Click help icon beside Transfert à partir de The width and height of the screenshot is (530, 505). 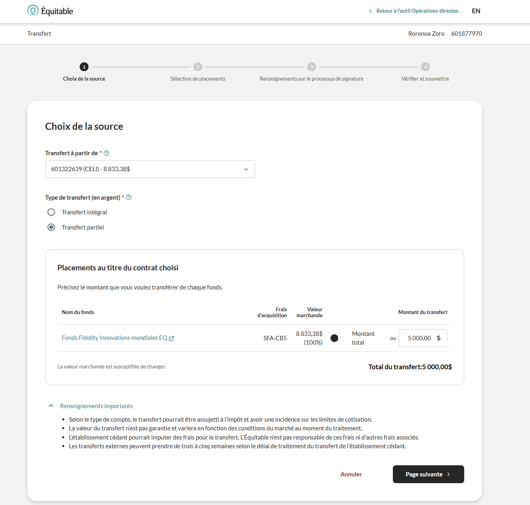click(x=106, y=153)
